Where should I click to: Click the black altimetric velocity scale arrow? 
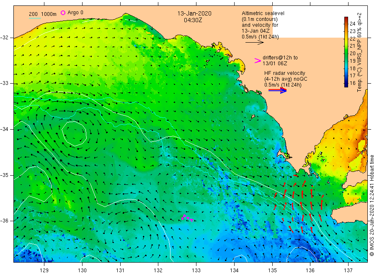(x=254, y=43)
